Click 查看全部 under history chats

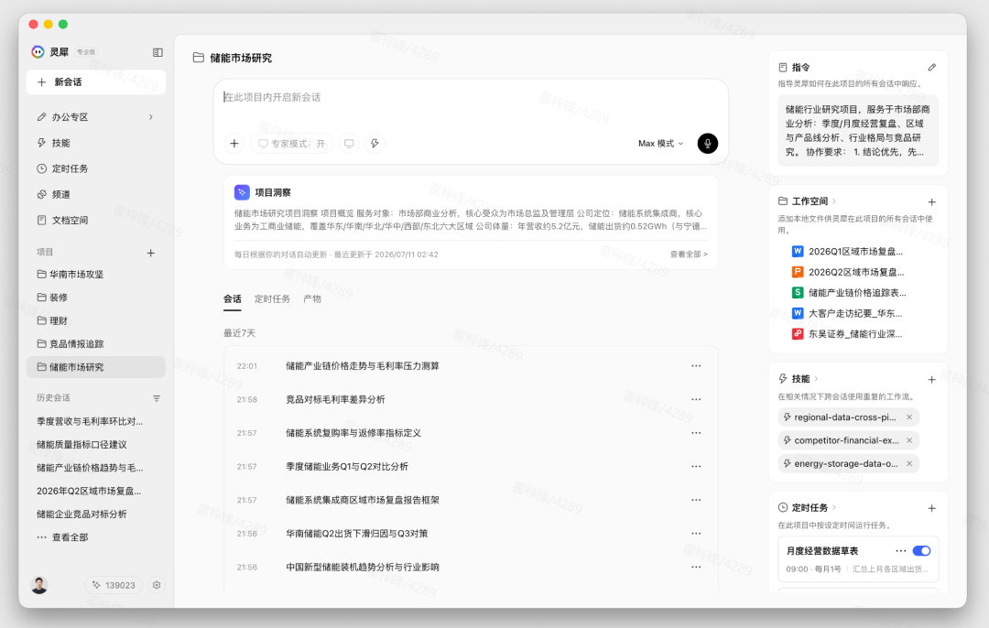coord(63,537)
